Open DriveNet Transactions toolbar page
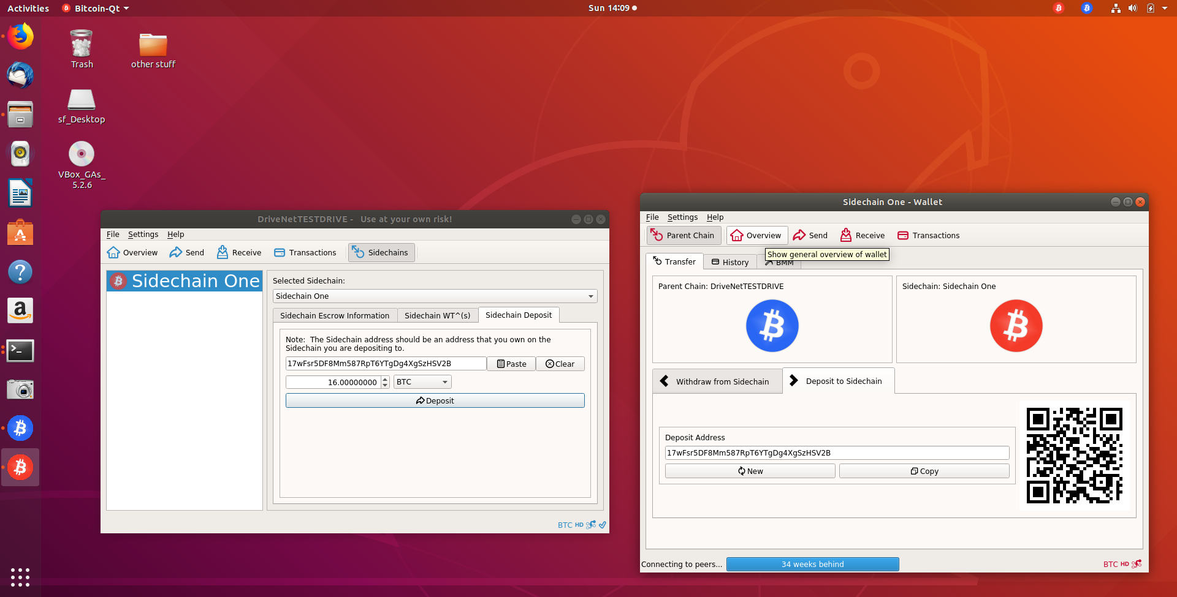The width and height of the screenshot is (1177, 597). tap(305, 253)
